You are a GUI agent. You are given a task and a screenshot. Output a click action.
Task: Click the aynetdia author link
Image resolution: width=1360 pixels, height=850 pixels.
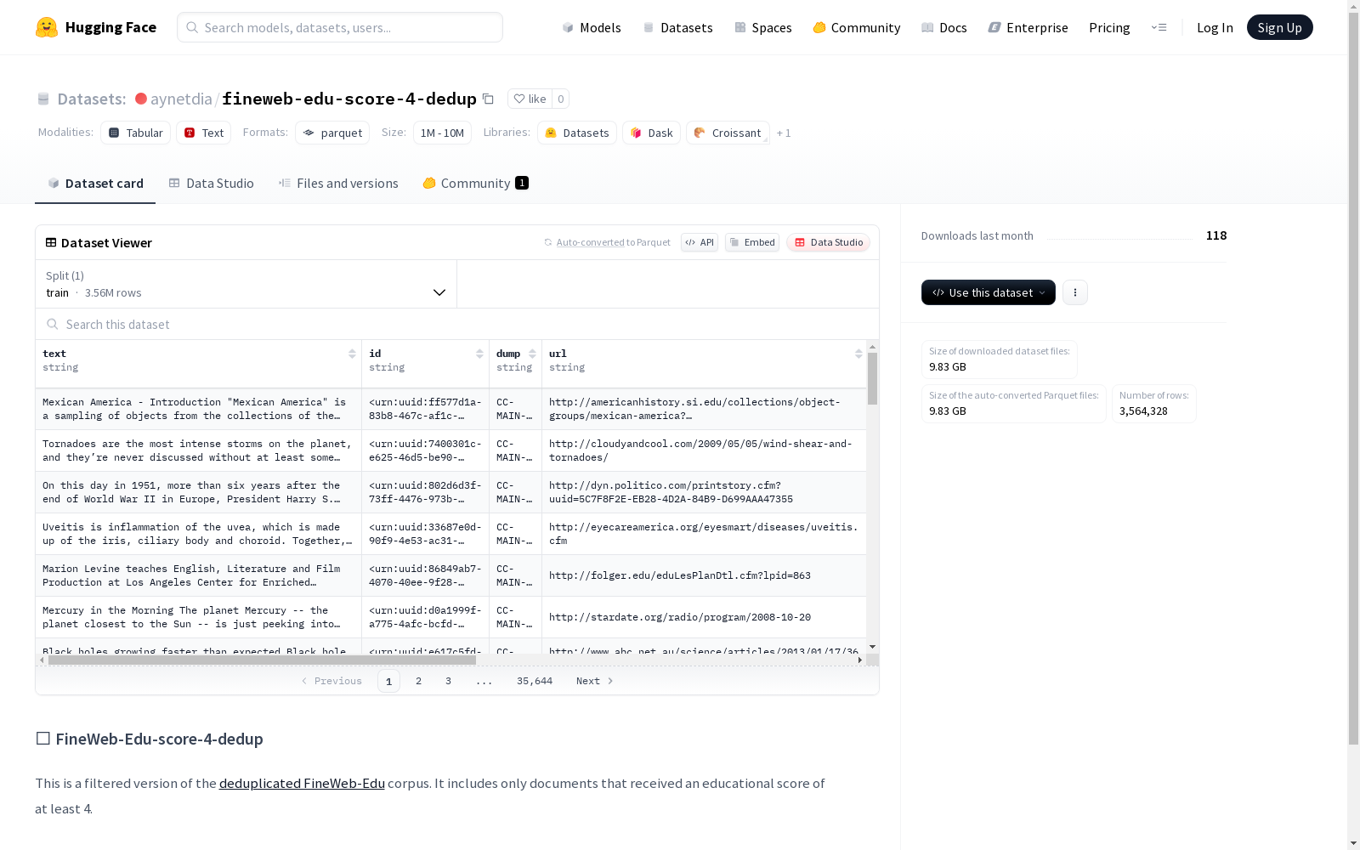pos(181,99)
